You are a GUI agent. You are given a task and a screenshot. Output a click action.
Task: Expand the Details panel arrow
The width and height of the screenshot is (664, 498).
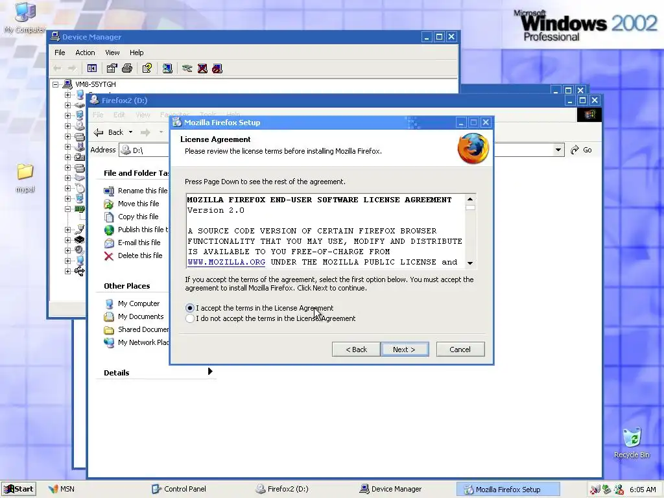pyautogui.click(x=211, y=372)
